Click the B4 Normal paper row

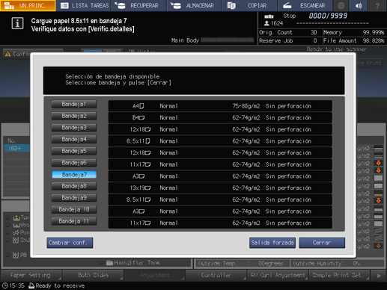[x=220, y=117]
